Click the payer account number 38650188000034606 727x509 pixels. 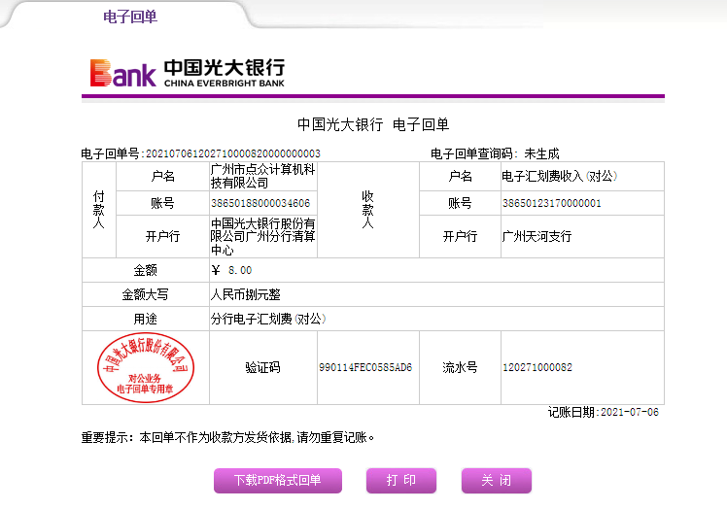click(x=260, y=204)
